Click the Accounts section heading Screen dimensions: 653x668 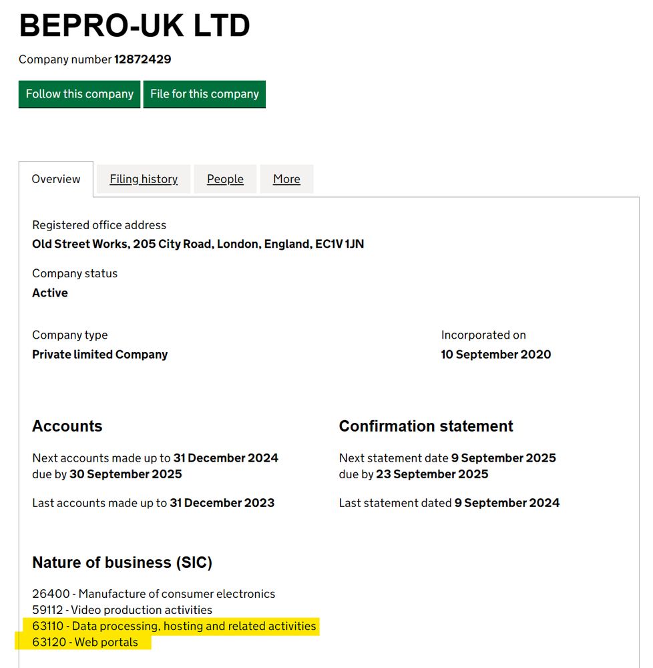coord(67,426)
